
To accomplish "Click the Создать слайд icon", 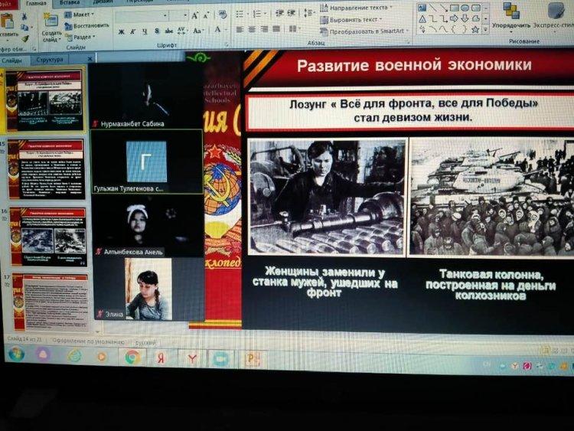I will tap(51, 21).
